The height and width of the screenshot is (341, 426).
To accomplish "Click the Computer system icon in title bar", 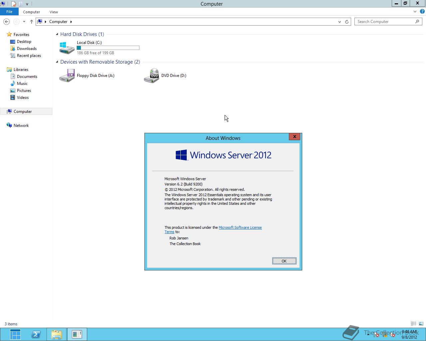I will [x=3, y=4].
